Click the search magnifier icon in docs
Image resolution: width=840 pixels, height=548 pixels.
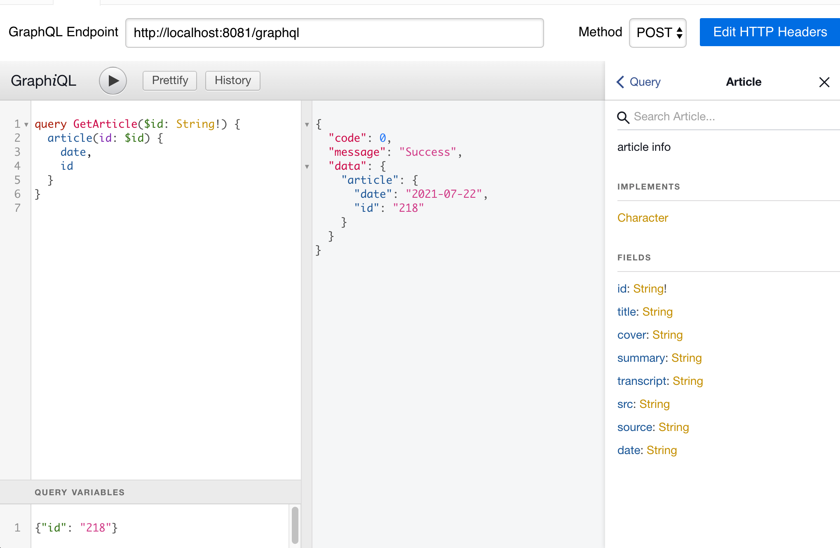(623, 117)
